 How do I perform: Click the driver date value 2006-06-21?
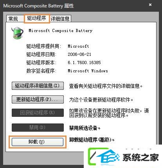pyautogui.click(x=79, y=54)
